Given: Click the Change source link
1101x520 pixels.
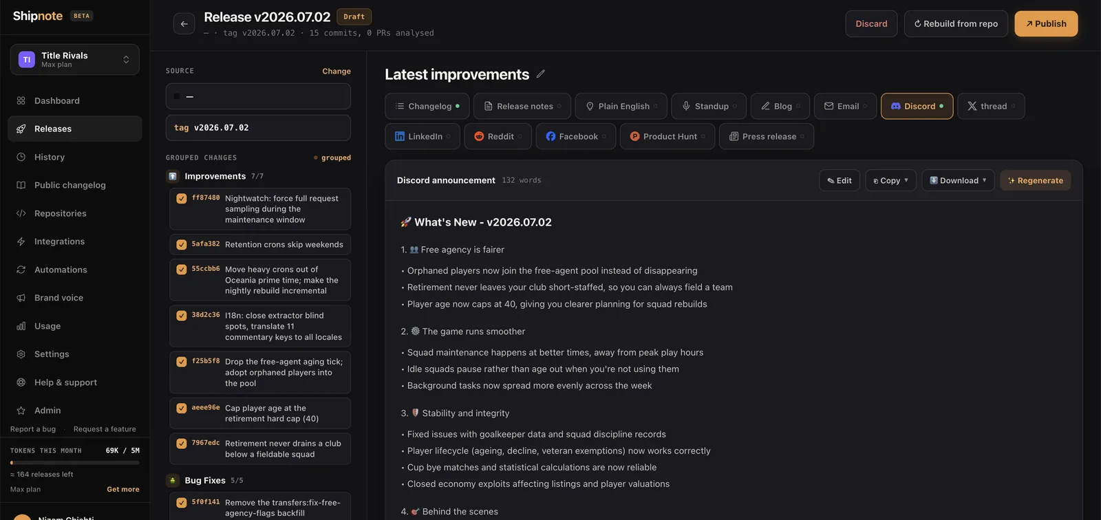Looking at the screenshot, I should pos(336,71).
